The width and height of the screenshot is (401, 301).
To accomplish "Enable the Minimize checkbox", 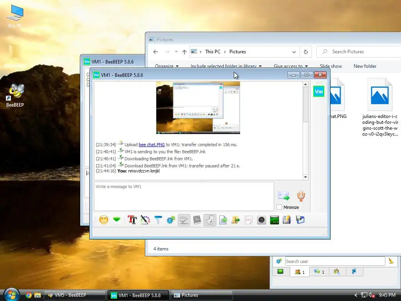I will pos(279,207).
